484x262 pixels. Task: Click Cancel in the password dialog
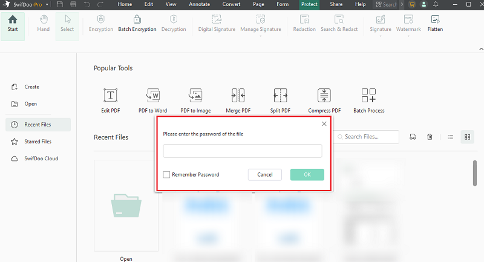coord(265,175)
